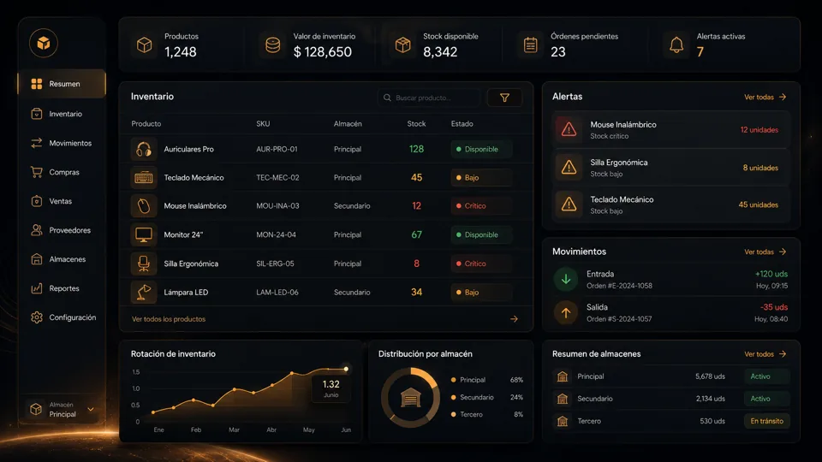Click the Auriculares Pro headphones icon
822x462 pixels.
coord(144,149)
